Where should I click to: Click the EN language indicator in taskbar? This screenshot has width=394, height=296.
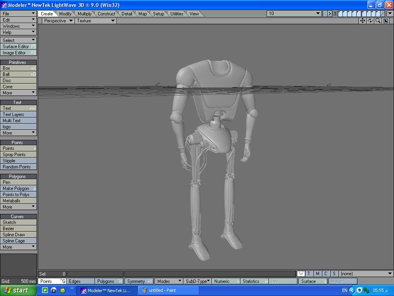(x=345, y=291)
